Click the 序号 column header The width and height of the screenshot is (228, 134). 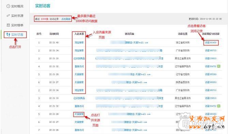(39, 34)
